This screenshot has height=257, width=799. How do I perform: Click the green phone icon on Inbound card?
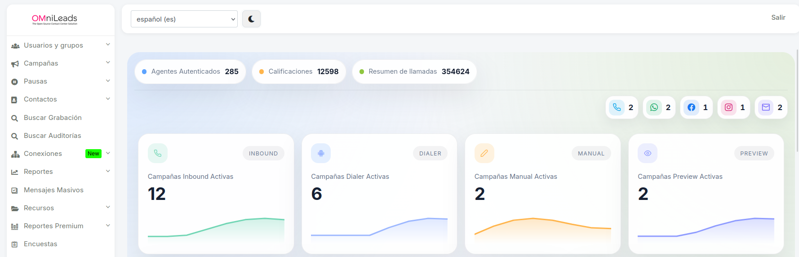(x=158, y=153)
